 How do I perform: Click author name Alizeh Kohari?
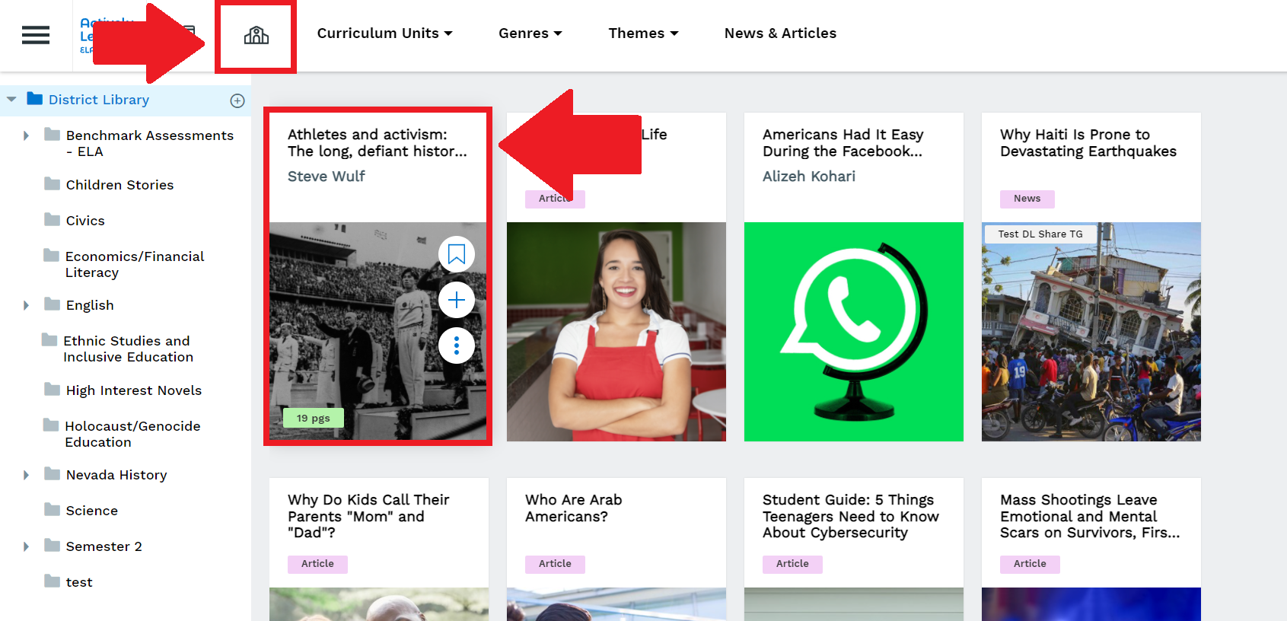[809, 177]
